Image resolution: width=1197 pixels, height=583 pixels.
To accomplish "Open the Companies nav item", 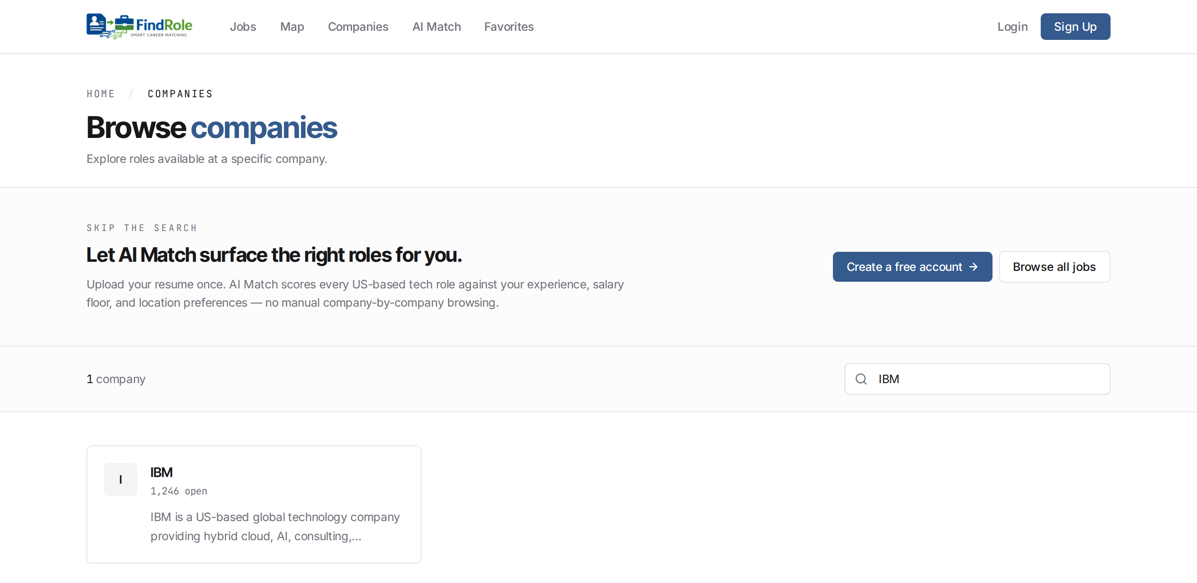I will point(358,27).
